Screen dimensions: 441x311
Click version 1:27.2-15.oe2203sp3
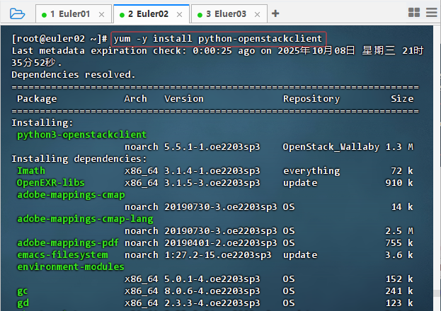218,255
